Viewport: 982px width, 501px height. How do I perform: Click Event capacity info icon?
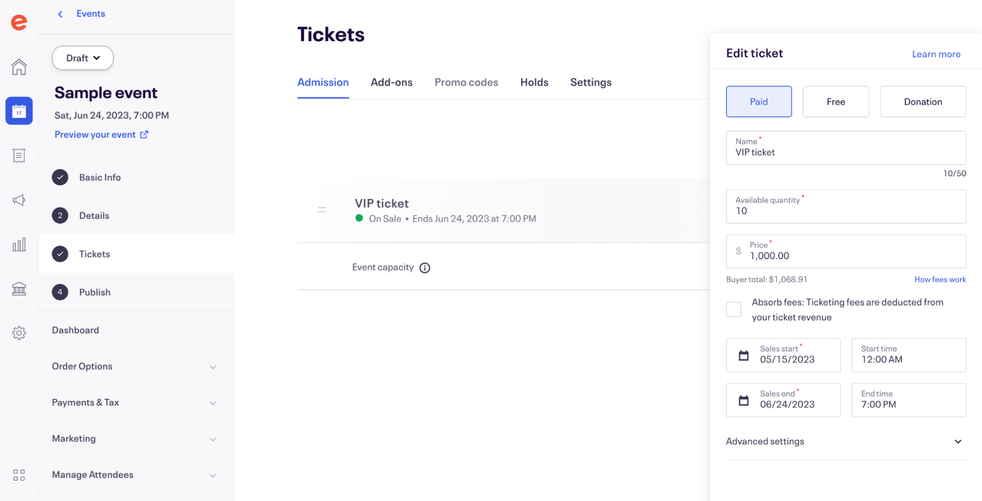click(424, 268)
